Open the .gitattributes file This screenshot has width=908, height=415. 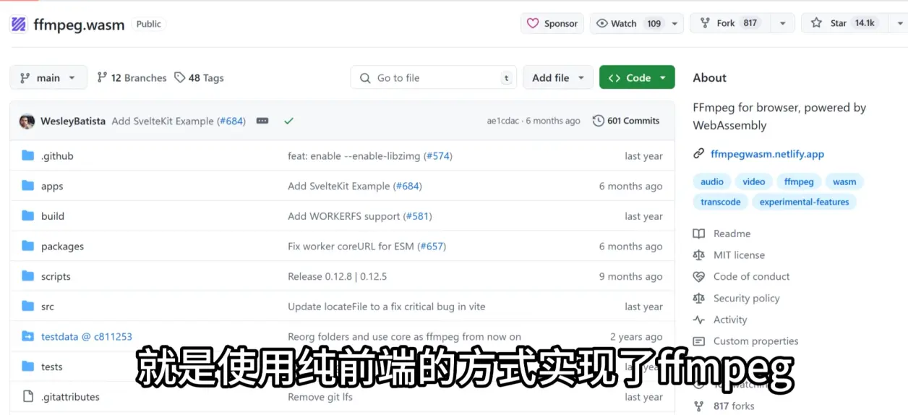click(70, 397)
